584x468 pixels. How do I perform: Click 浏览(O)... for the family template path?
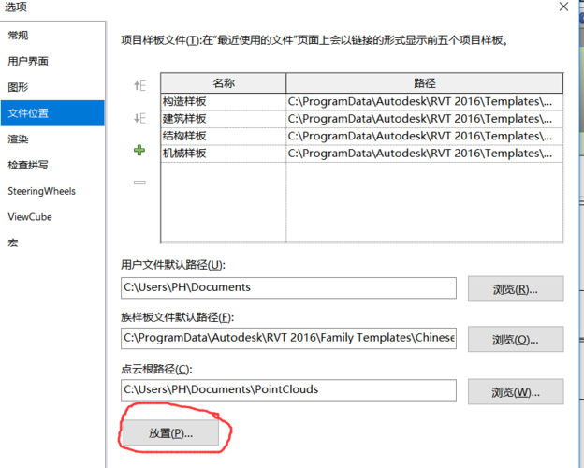point(516,339)
